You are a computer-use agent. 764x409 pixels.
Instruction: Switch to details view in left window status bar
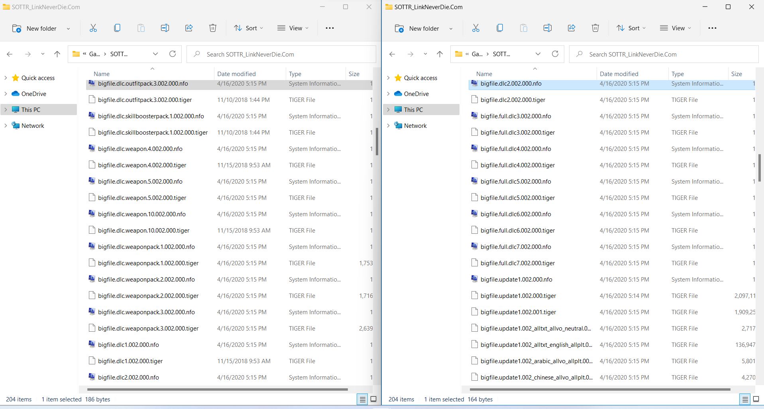point(362,399)
